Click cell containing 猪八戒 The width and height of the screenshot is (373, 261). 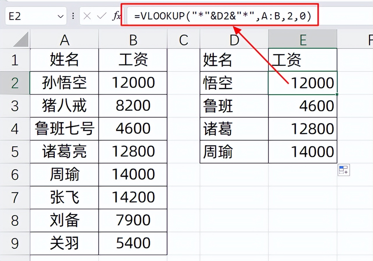[x=64, y=106]
